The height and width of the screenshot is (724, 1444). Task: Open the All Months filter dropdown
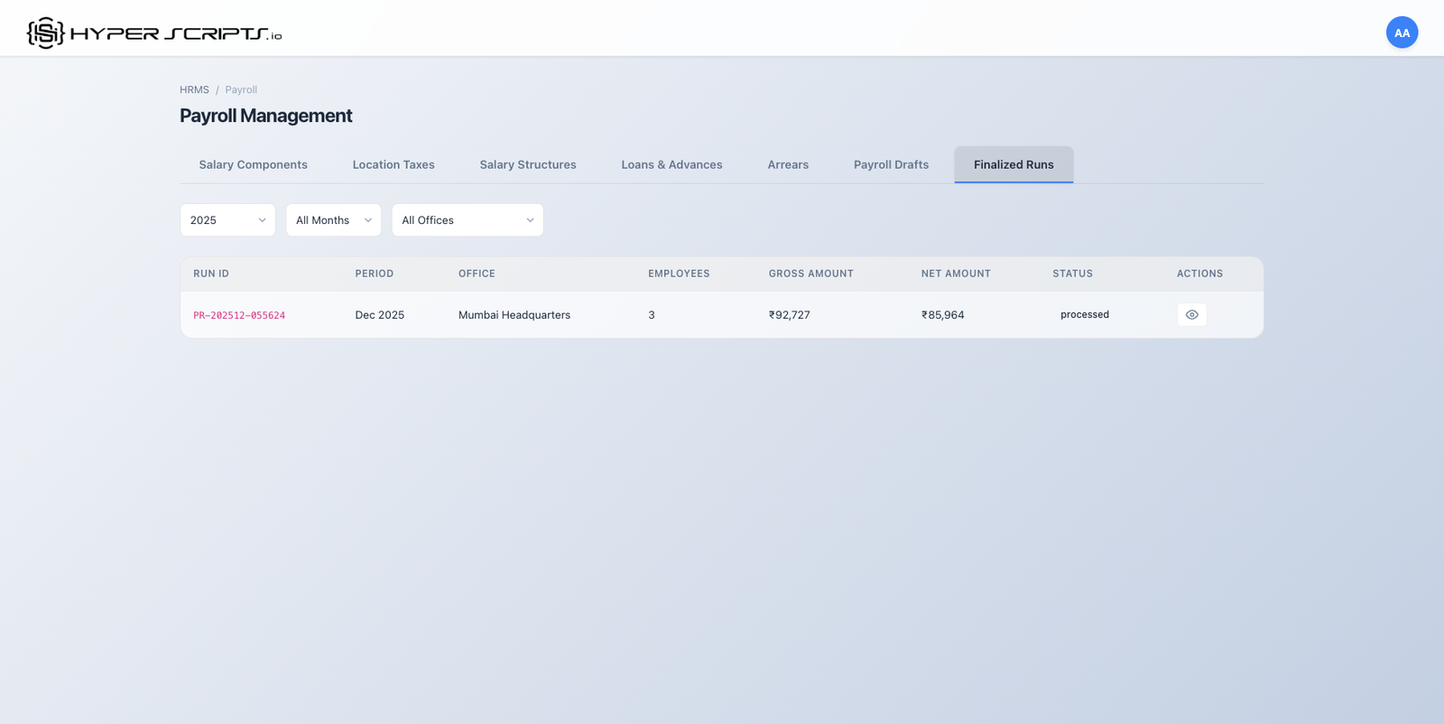(333, 220)
